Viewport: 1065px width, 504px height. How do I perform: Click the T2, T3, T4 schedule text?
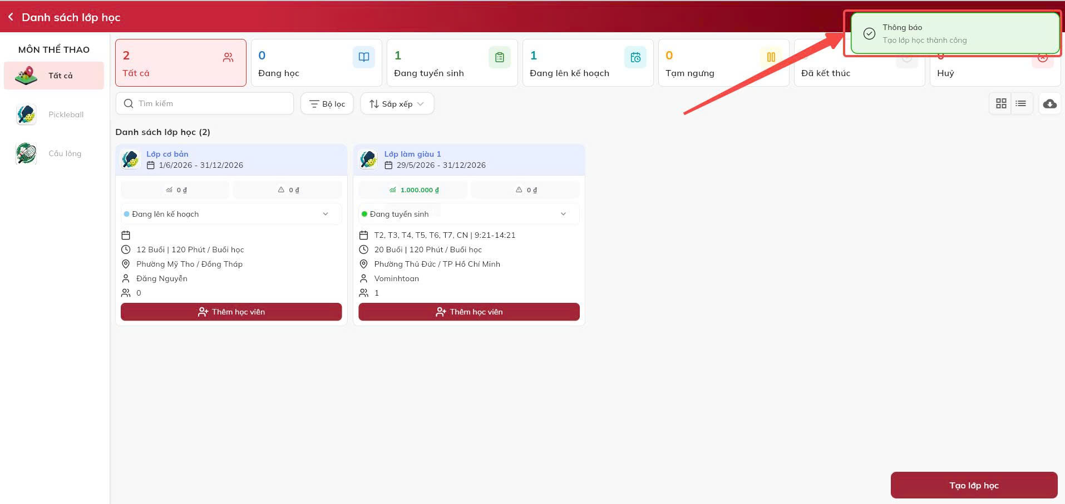(x=445, y=235)
